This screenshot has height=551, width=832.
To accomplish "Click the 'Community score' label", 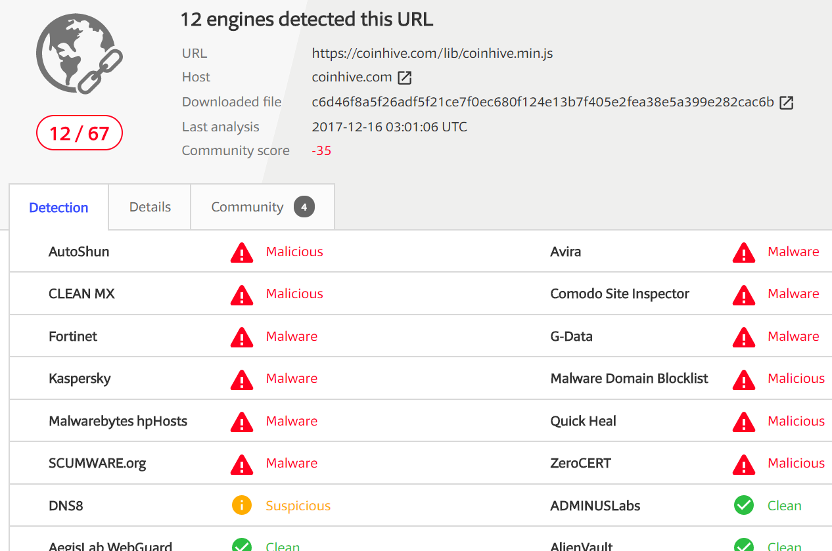I will (x=236, y=150).
